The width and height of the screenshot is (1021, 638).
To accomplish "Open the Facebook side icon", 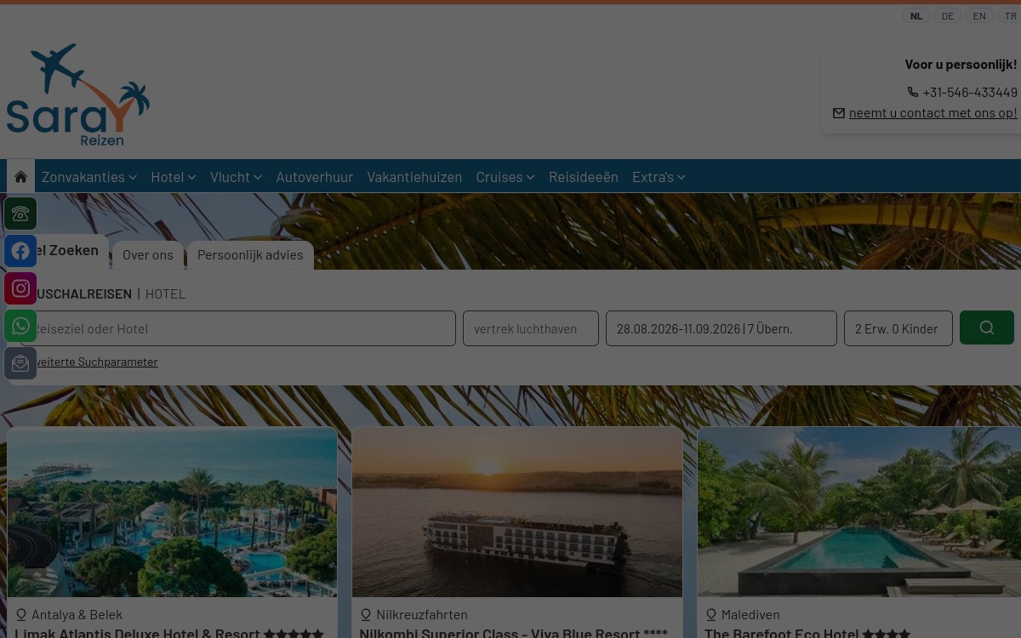I will [20, 251].
